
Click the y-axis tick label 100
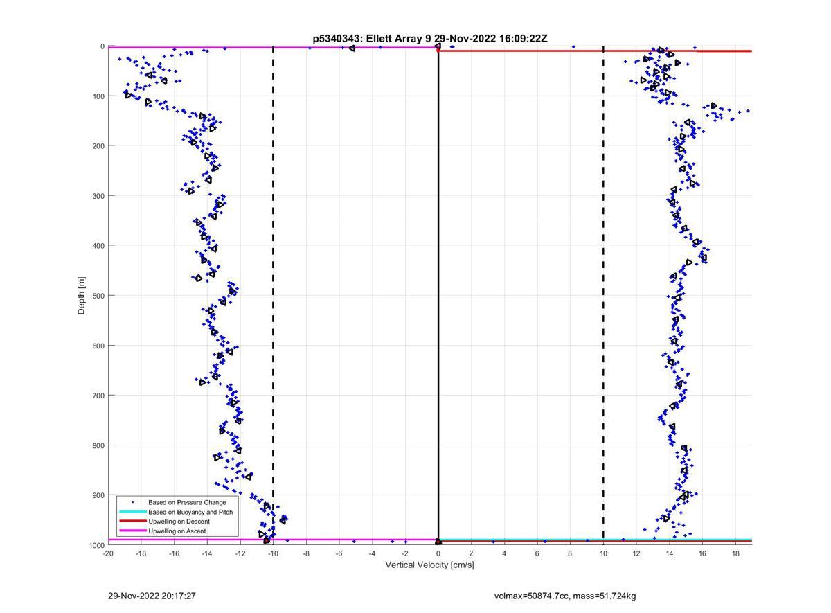click(x=98, y=96)
